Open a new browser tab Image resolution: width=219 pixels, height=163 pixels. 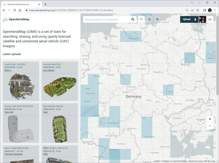coord(45,4)
